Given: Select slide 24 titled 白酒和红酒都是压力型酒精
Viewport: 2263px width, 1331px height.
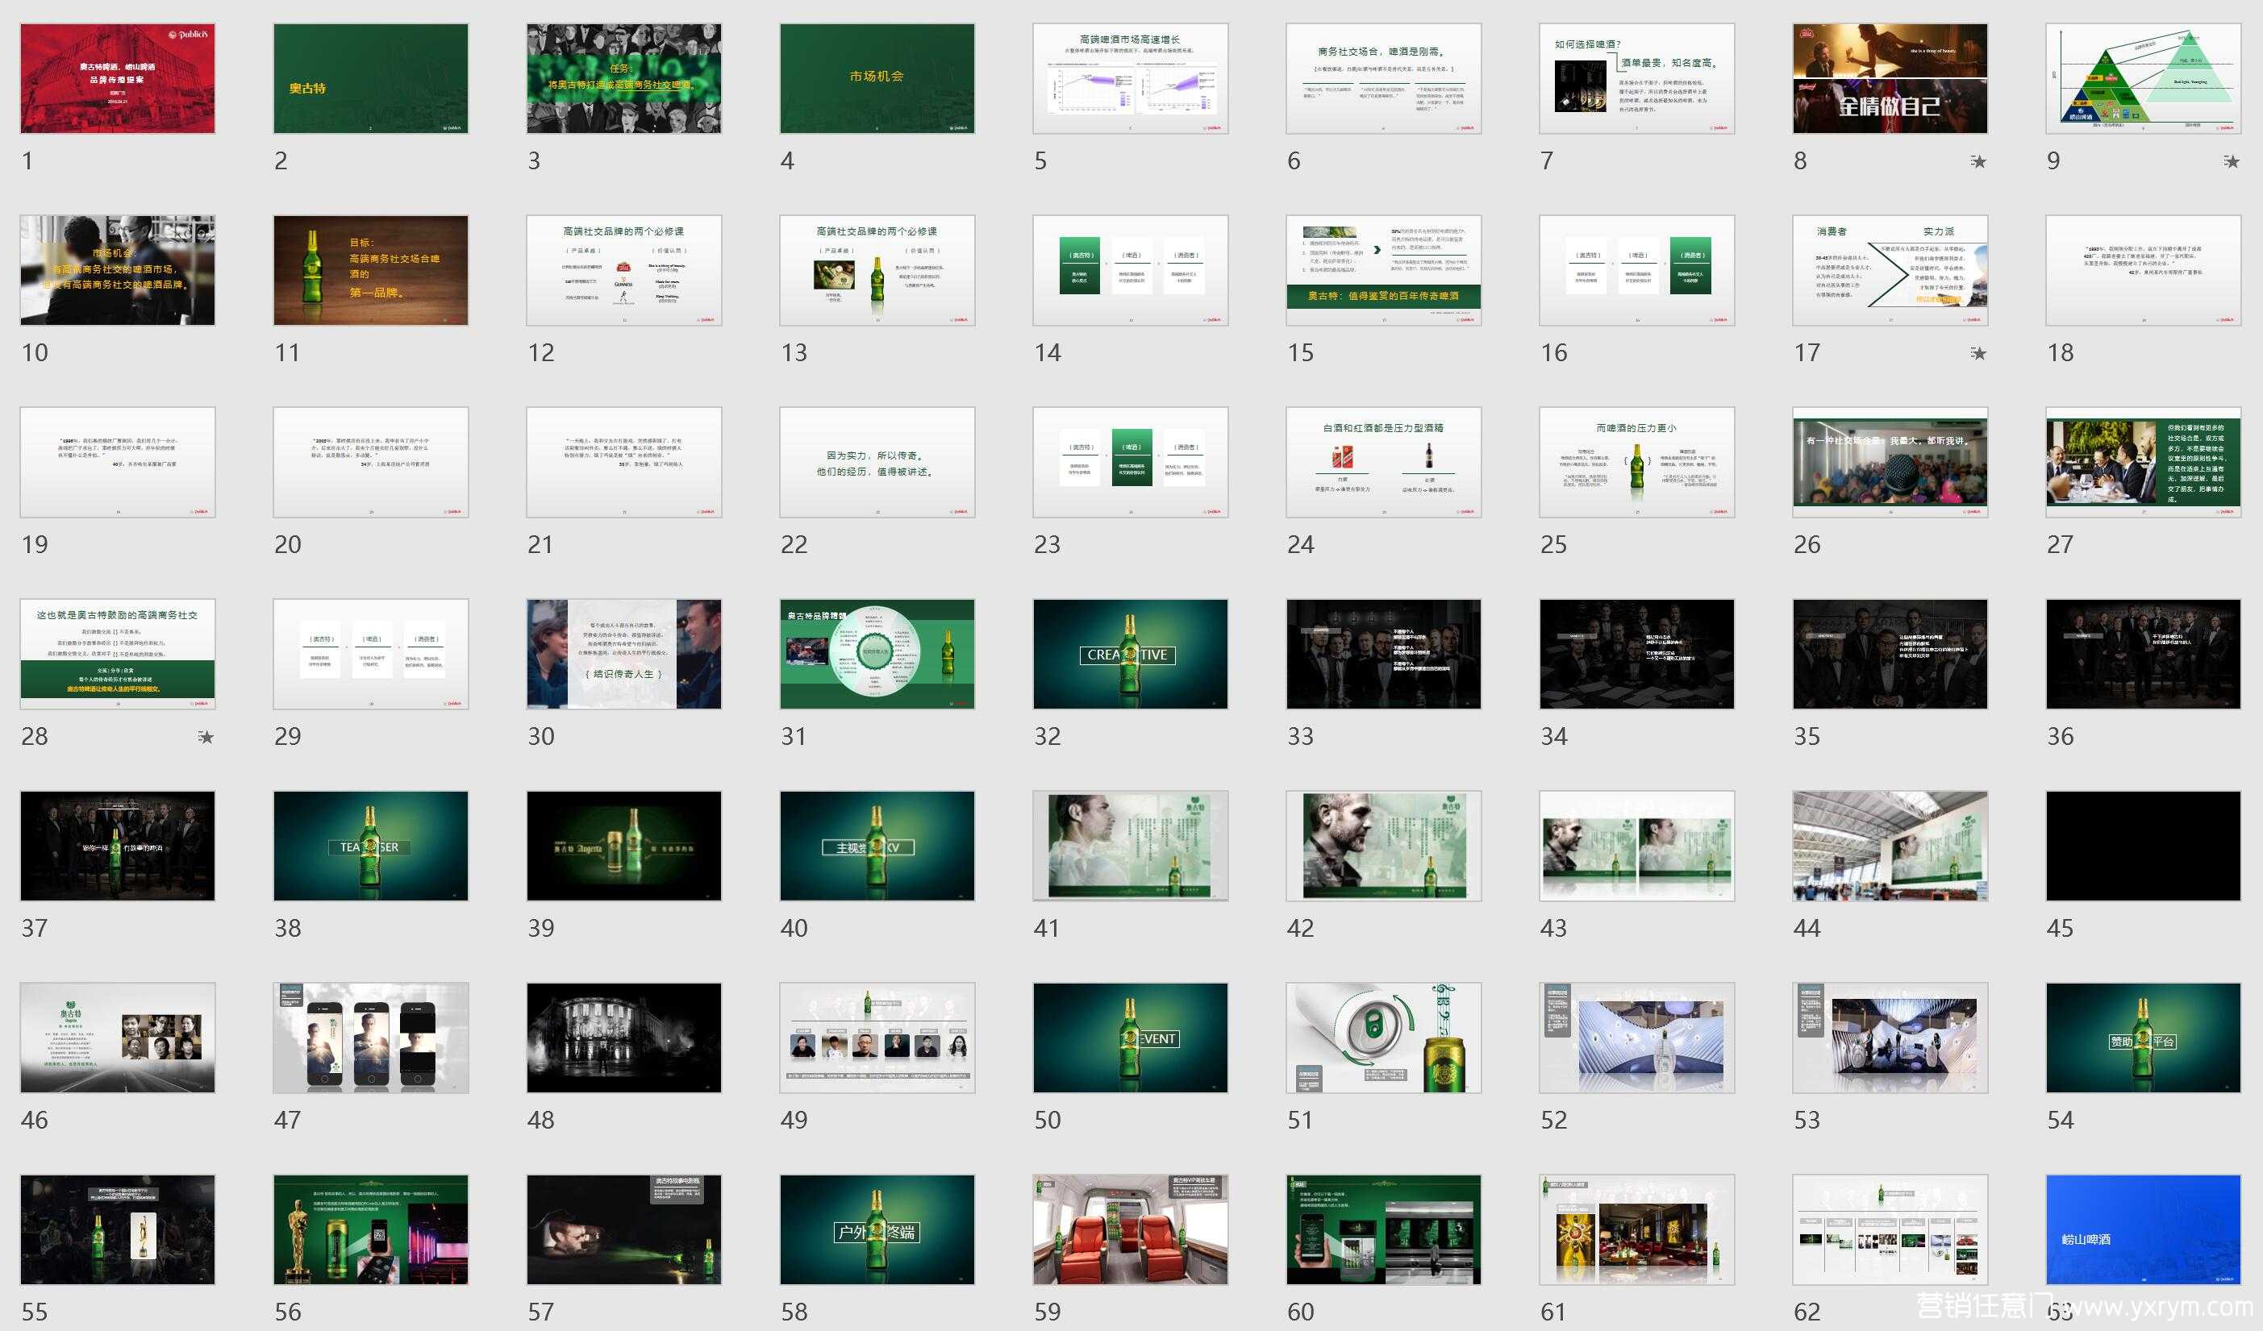Looking at the screenshot, I should (x=1384, y=462).
